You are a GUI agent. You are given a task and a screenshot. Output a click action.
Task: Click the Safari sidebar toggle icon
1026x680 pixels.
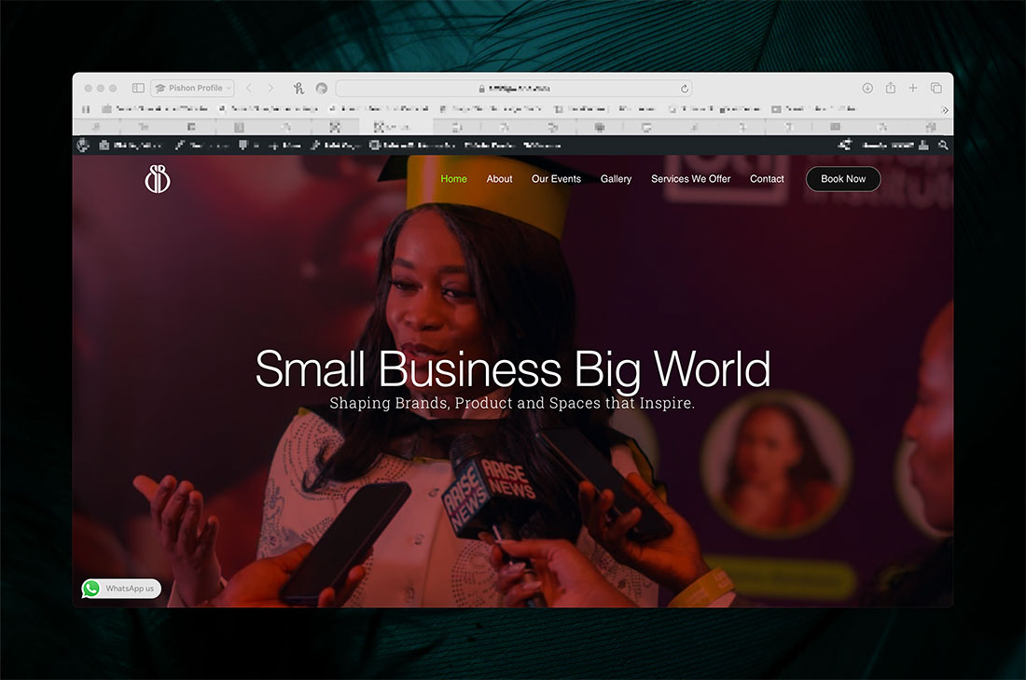138,88
